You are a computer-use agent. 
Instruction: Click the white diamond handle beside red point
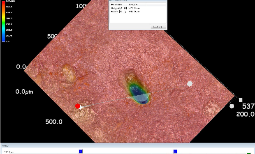(81, 107)
